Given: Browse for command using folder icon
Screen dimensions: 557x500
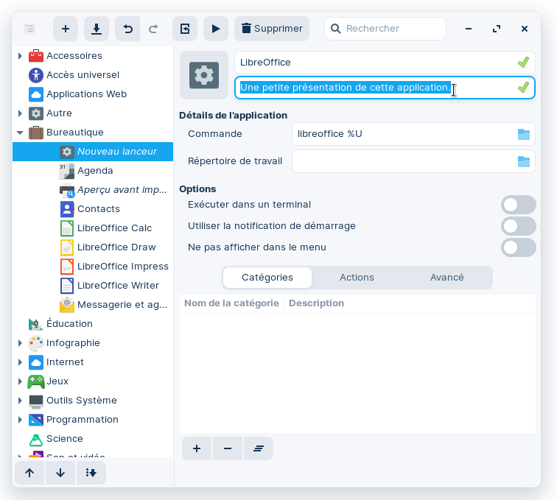Looking at the screenshot, I should [523, 134].
